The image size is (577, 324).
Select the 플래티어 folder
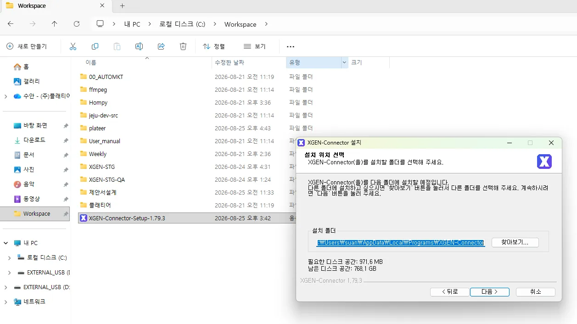100,205
